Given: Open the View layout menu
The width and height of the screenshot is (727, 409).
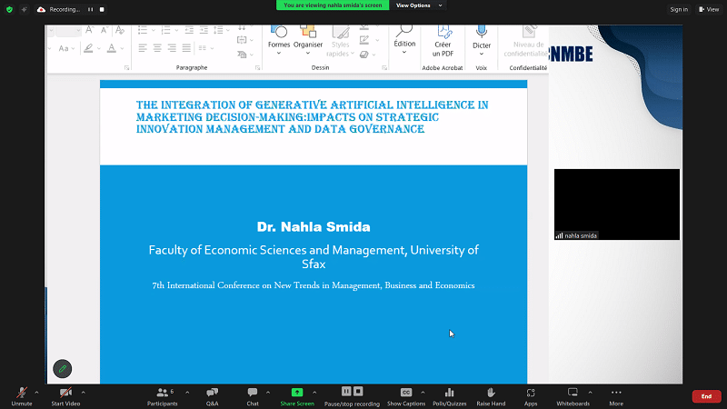Looking at the screenshot, I should (x=708, y=9).
